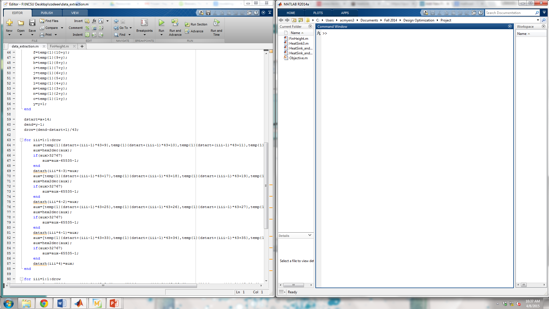This screenshot has height=309, width=549.
Task: Toggle breakpoint dash at line 59
Action: click(x=14, y=119)
